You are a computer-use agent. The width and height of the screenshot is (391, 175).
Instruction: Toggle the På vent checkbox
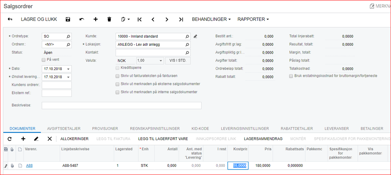pyautogui.click(x=43, y=60)
